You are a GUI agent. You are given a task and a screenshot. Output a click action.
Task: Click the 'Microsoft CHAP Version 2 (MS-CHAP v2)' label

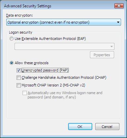point(53,85)
